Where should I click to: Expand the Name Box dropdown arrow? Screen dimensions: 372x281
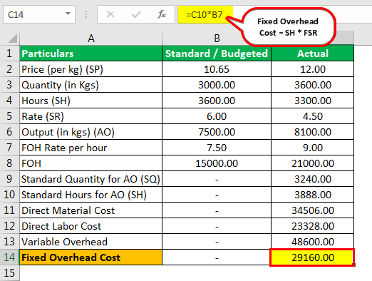(x=68, y=14)
